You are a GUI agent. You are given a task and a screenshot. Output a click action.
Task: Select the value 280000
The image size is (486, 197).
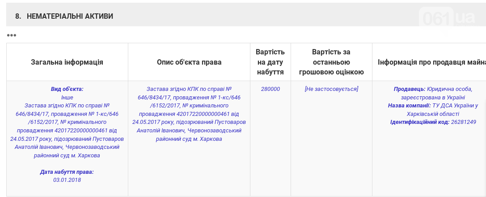coord(270,89)
